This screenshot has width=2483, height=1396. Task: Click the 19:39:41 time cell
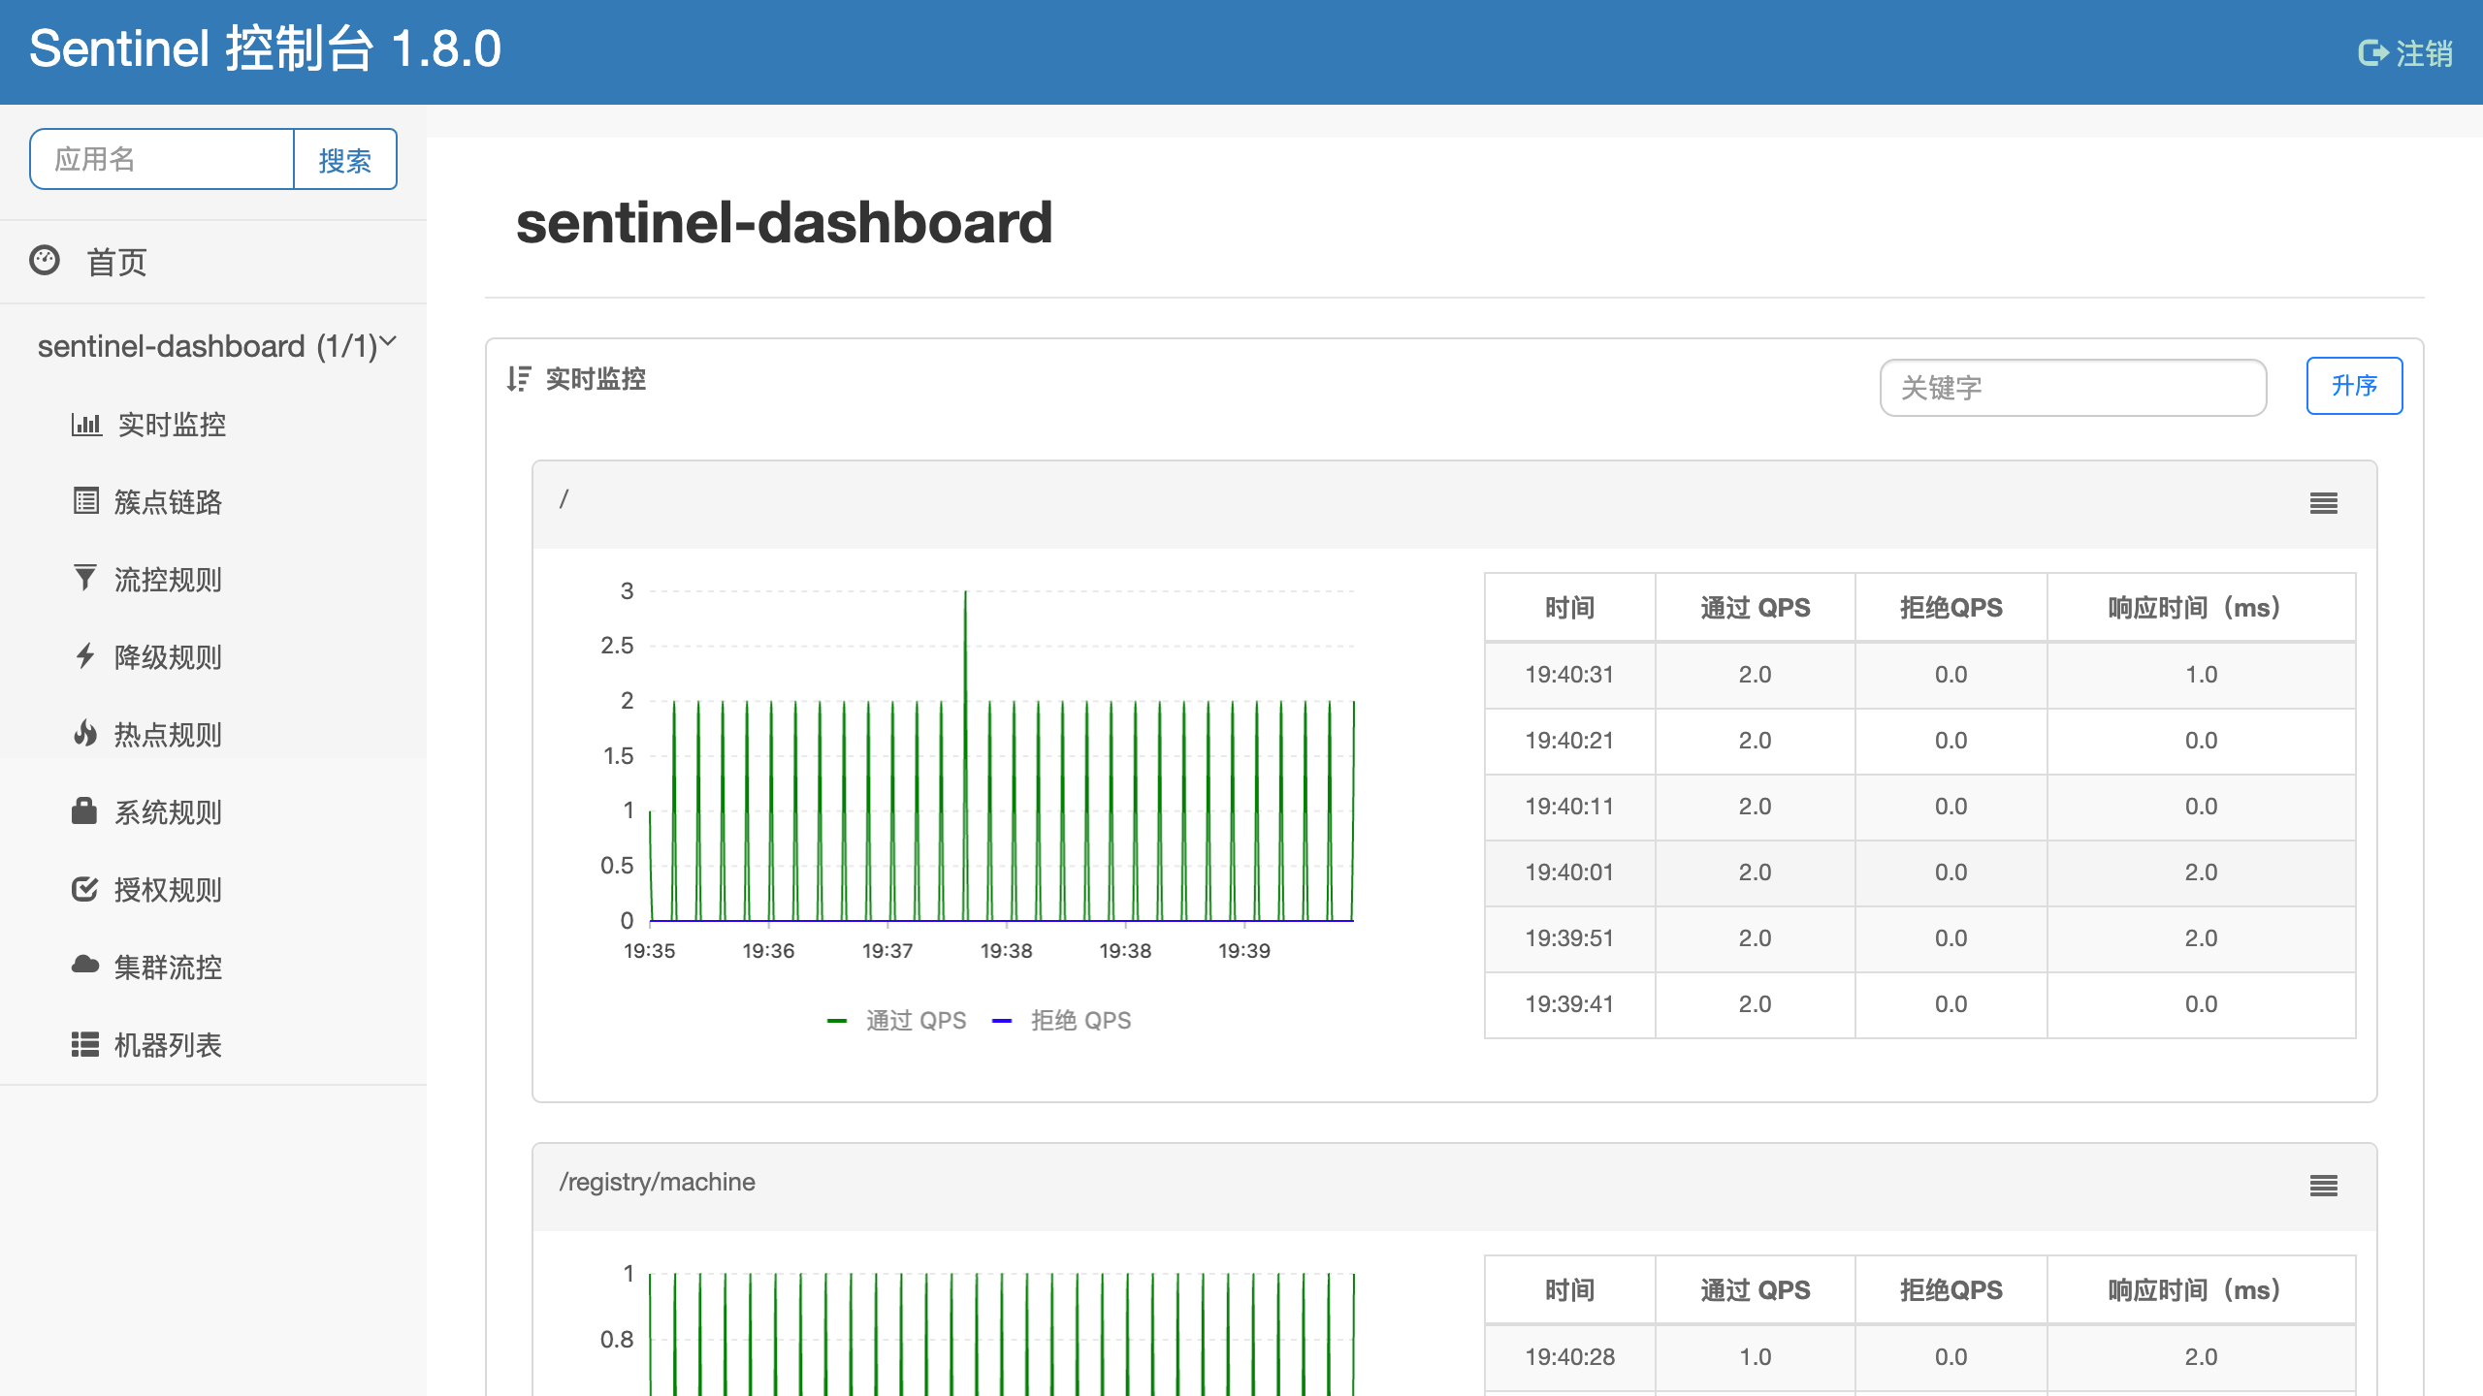click(1569, 1004)
